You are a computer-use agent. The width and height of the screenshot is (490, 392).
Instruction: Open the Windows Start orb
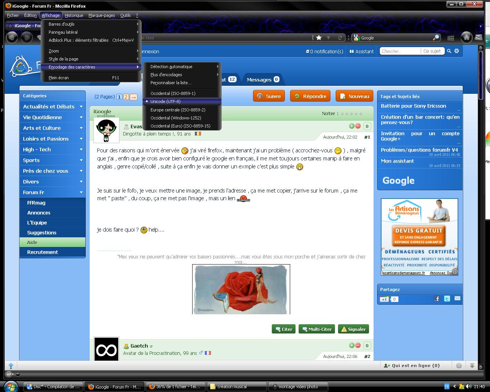tap(11, 386)
